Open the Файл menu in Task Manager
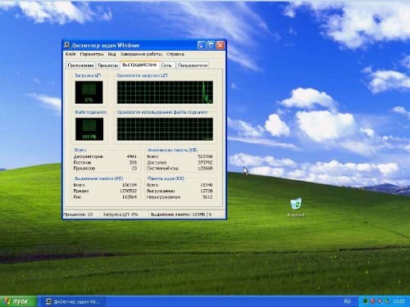Viewport: 410px width, 307px height. click(x=71, y=54)
